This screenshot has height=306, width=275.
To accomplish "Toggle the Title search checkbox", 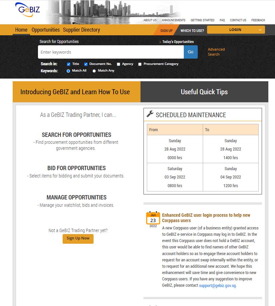I will click(69, 64).
